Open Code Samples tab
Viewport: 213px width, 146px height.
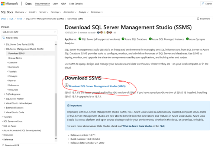(76, 4)
